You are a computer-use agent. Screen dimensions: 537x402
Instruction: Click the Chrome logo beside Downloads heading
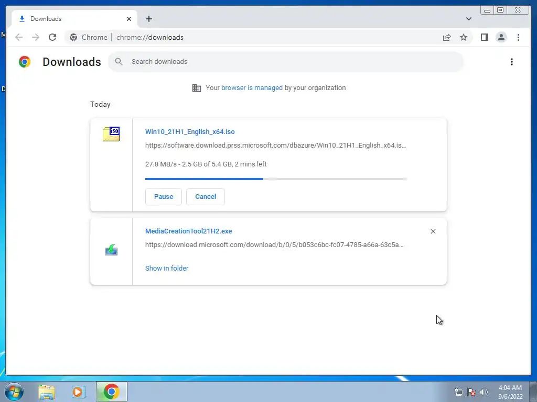25,62
